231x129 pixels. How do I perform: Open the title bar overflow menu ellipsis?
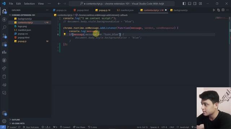(49, 4)
